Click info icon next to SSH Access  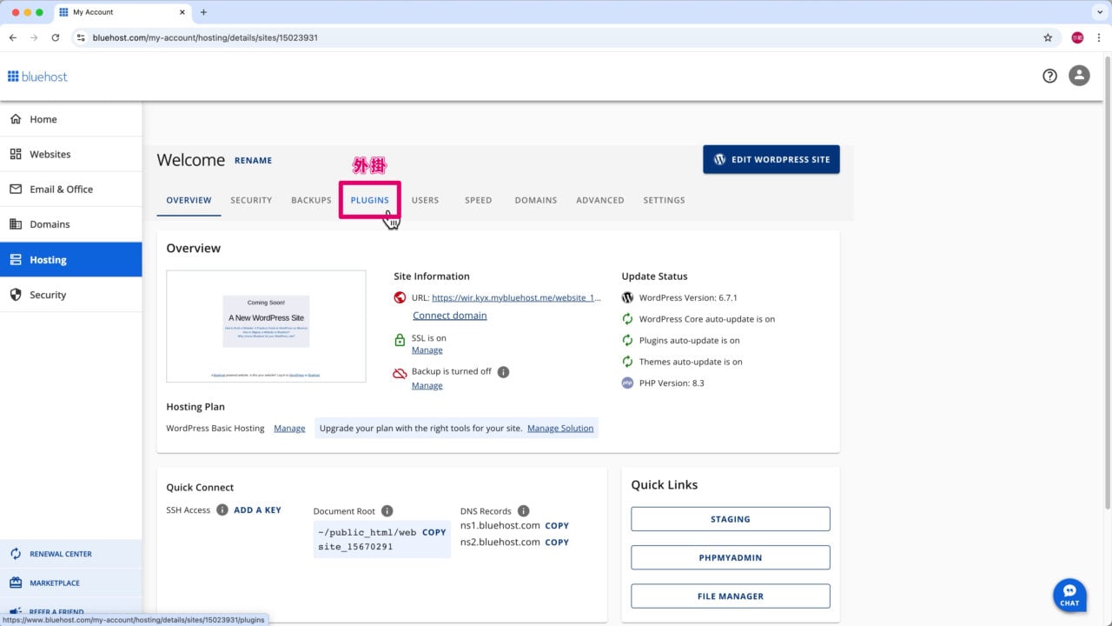(222, 510)
